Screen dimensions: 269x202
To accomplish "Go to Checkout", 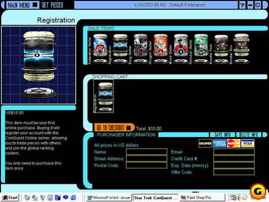I will pyautogui.click(x=114, y=128).
